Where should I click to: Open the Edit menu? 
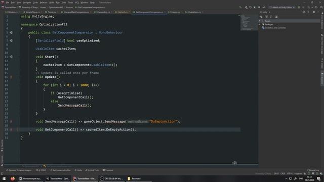(x=13, y=3)
